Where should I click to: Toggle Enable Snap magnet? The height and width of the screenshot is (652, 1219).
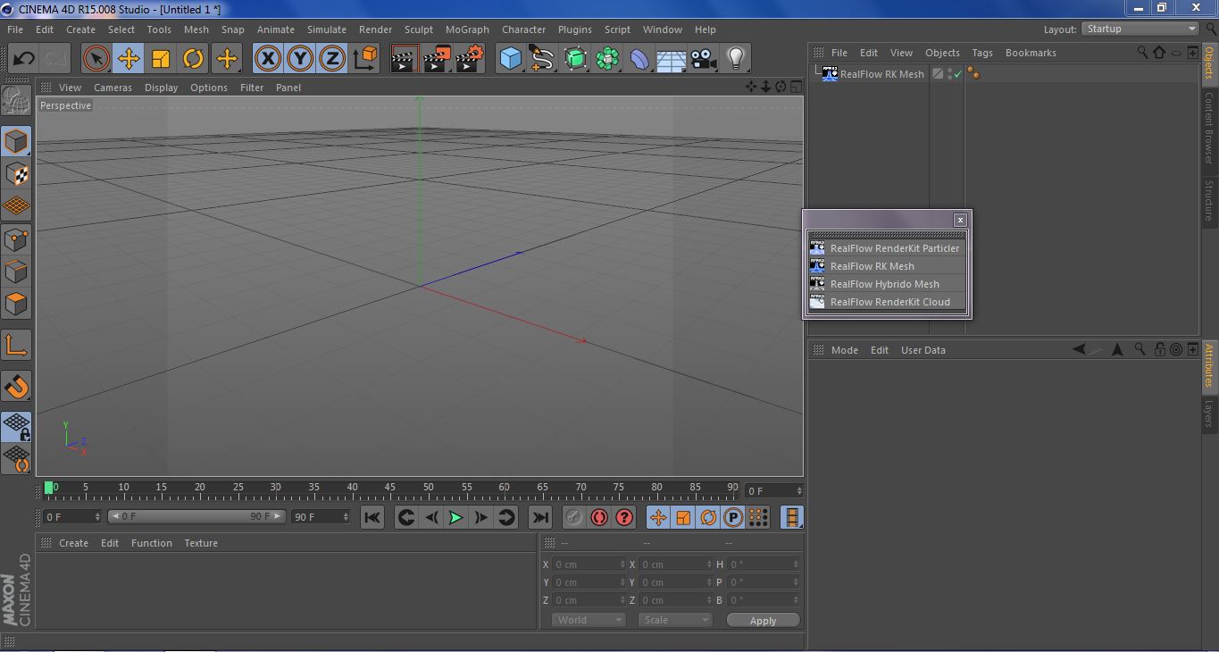click(x=16, y=387)
